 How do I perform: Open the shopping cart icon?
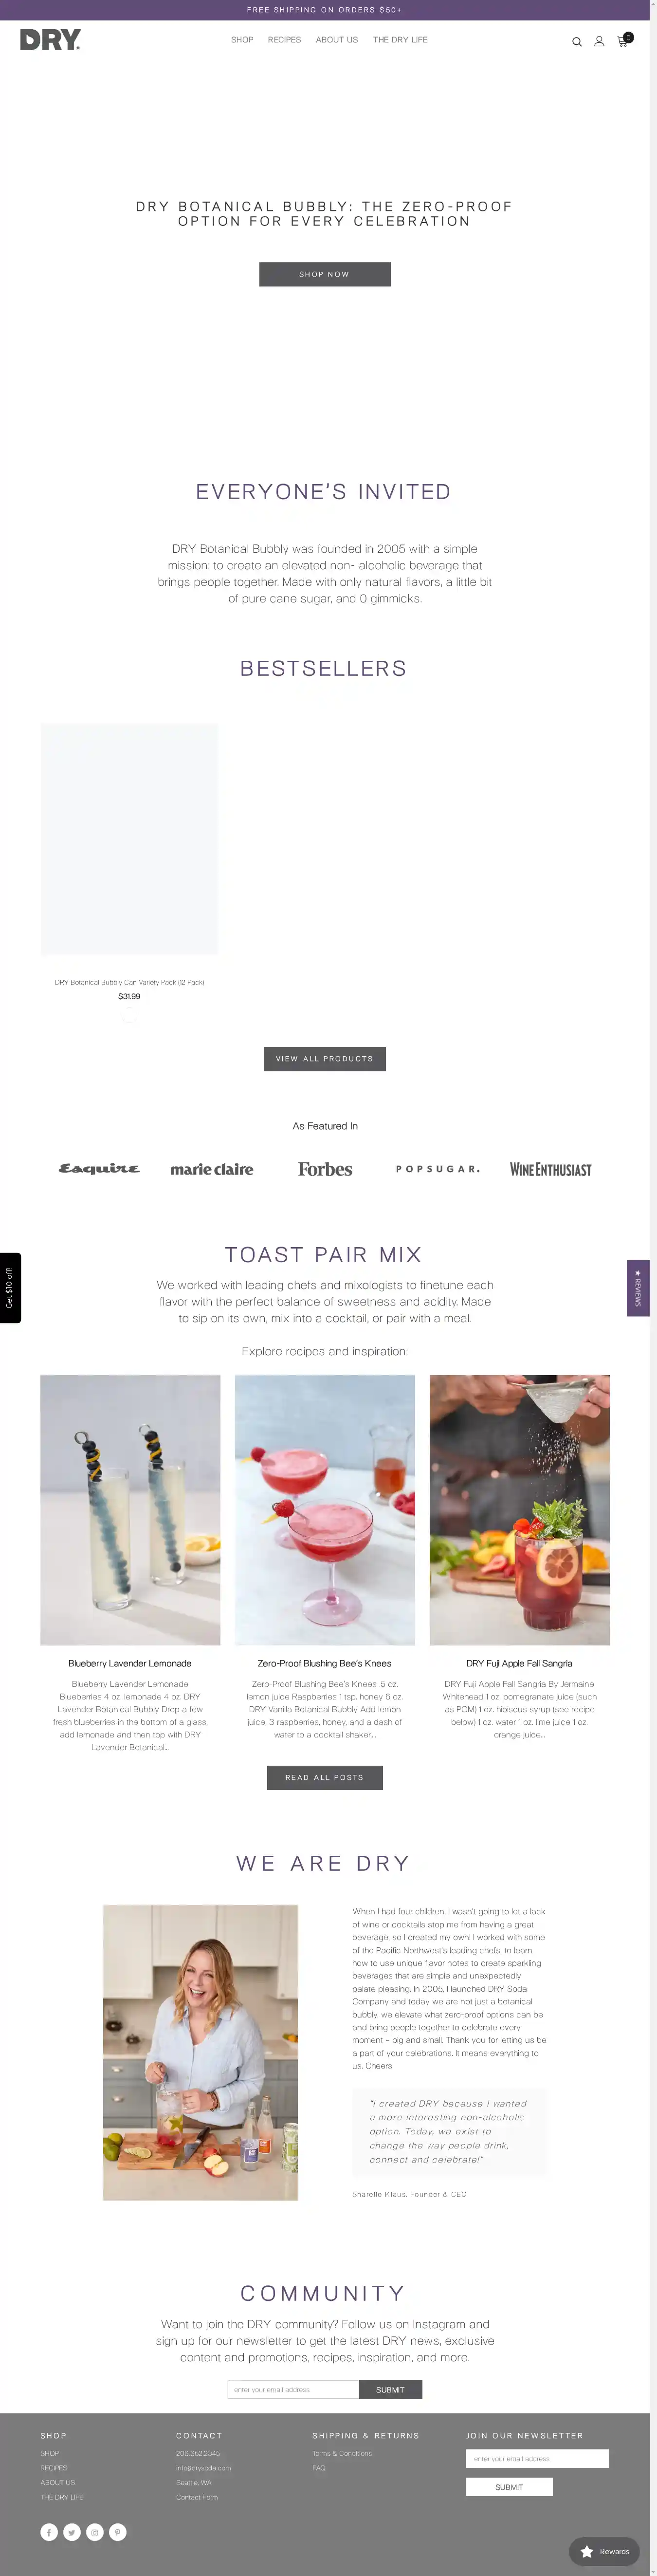(x=623, y=40)
